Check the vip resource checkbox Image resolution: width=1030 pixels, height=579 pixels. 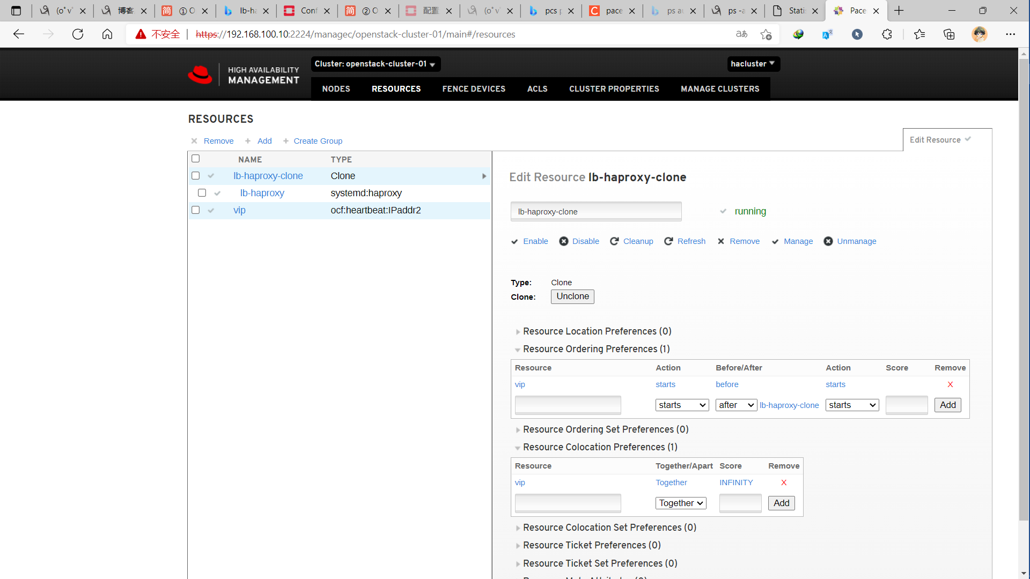pos(196,210)
